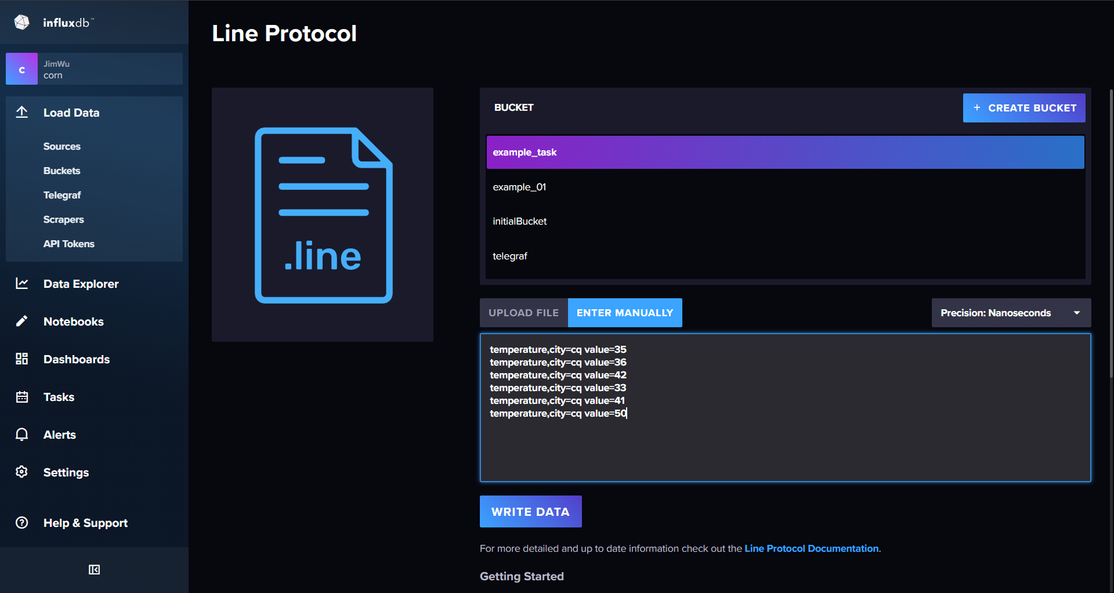Click the Load Data upload icon

22,112
